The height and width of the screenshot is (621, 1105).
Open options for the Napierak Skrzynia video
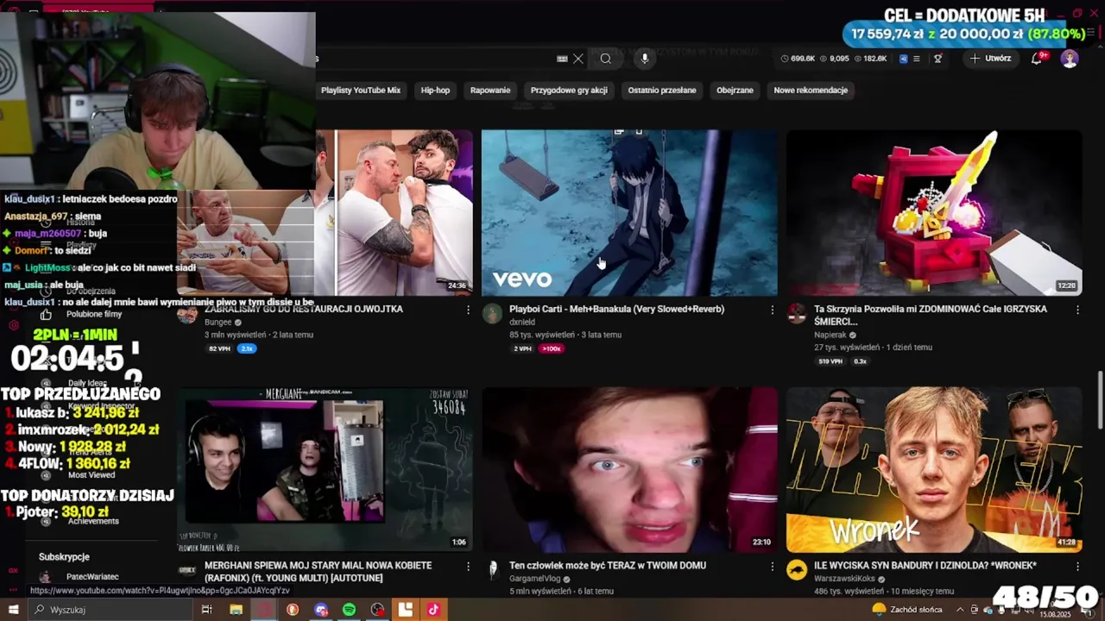point(1077,310)
